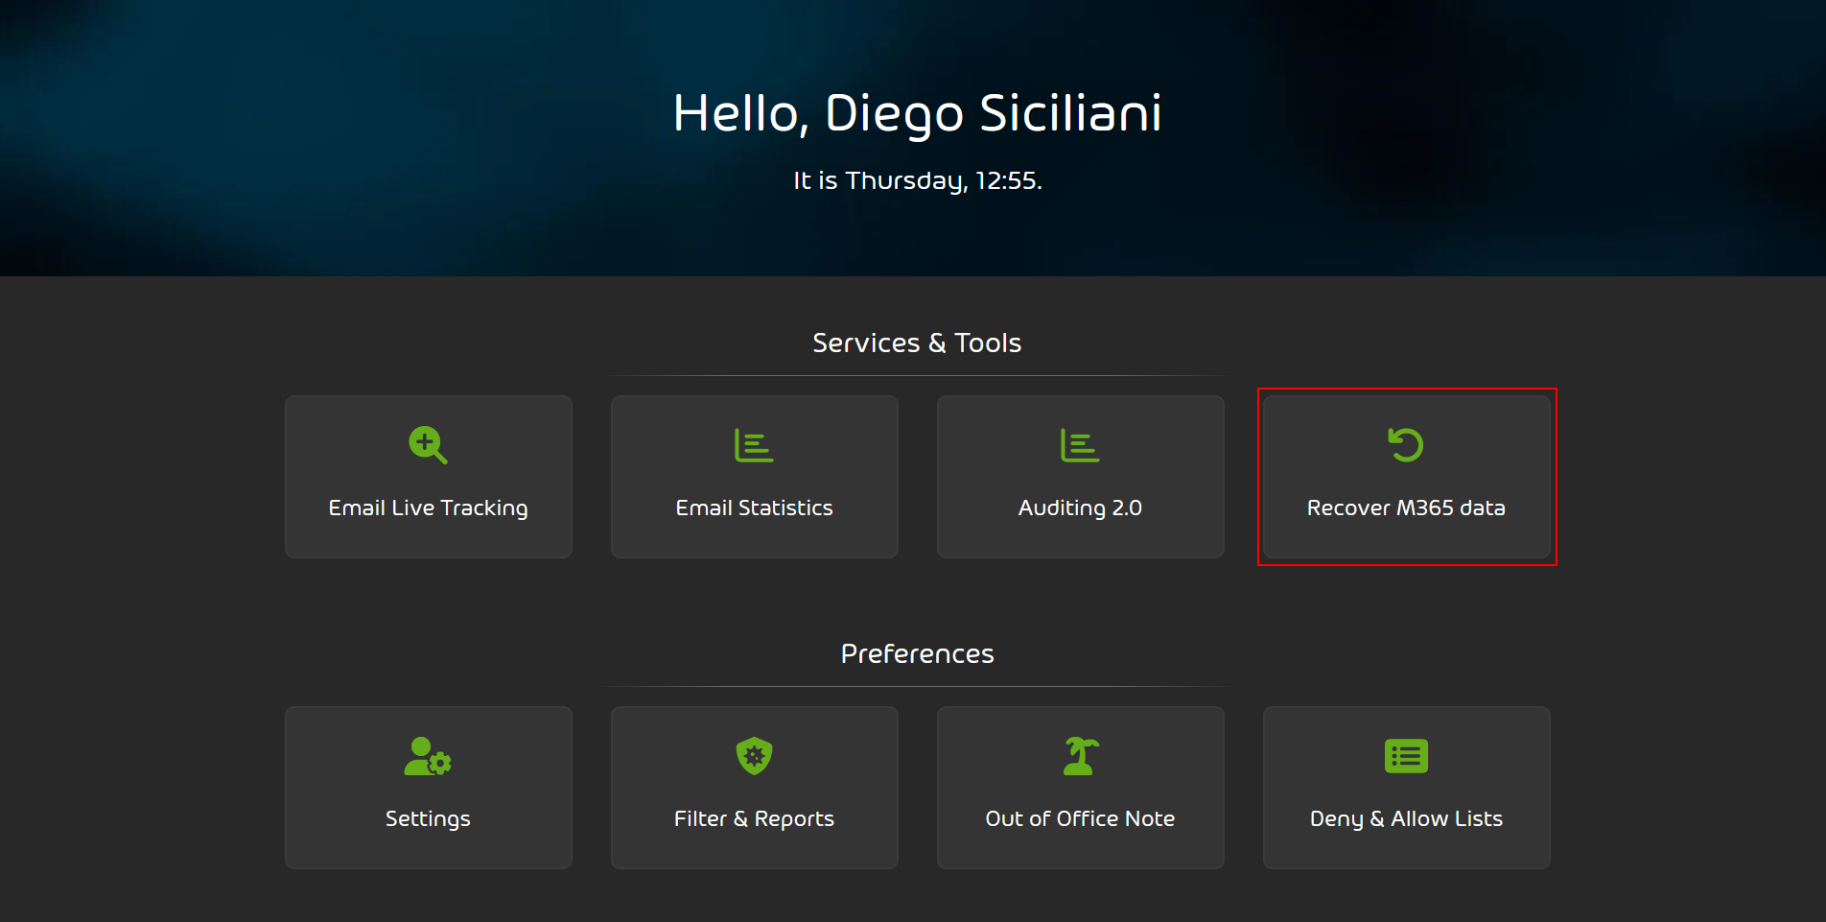Click the chart icon above Auditing 2.0
The height and width of the screenshot is (922, 1826).
pyautogui.click(x=1080, y=445)
